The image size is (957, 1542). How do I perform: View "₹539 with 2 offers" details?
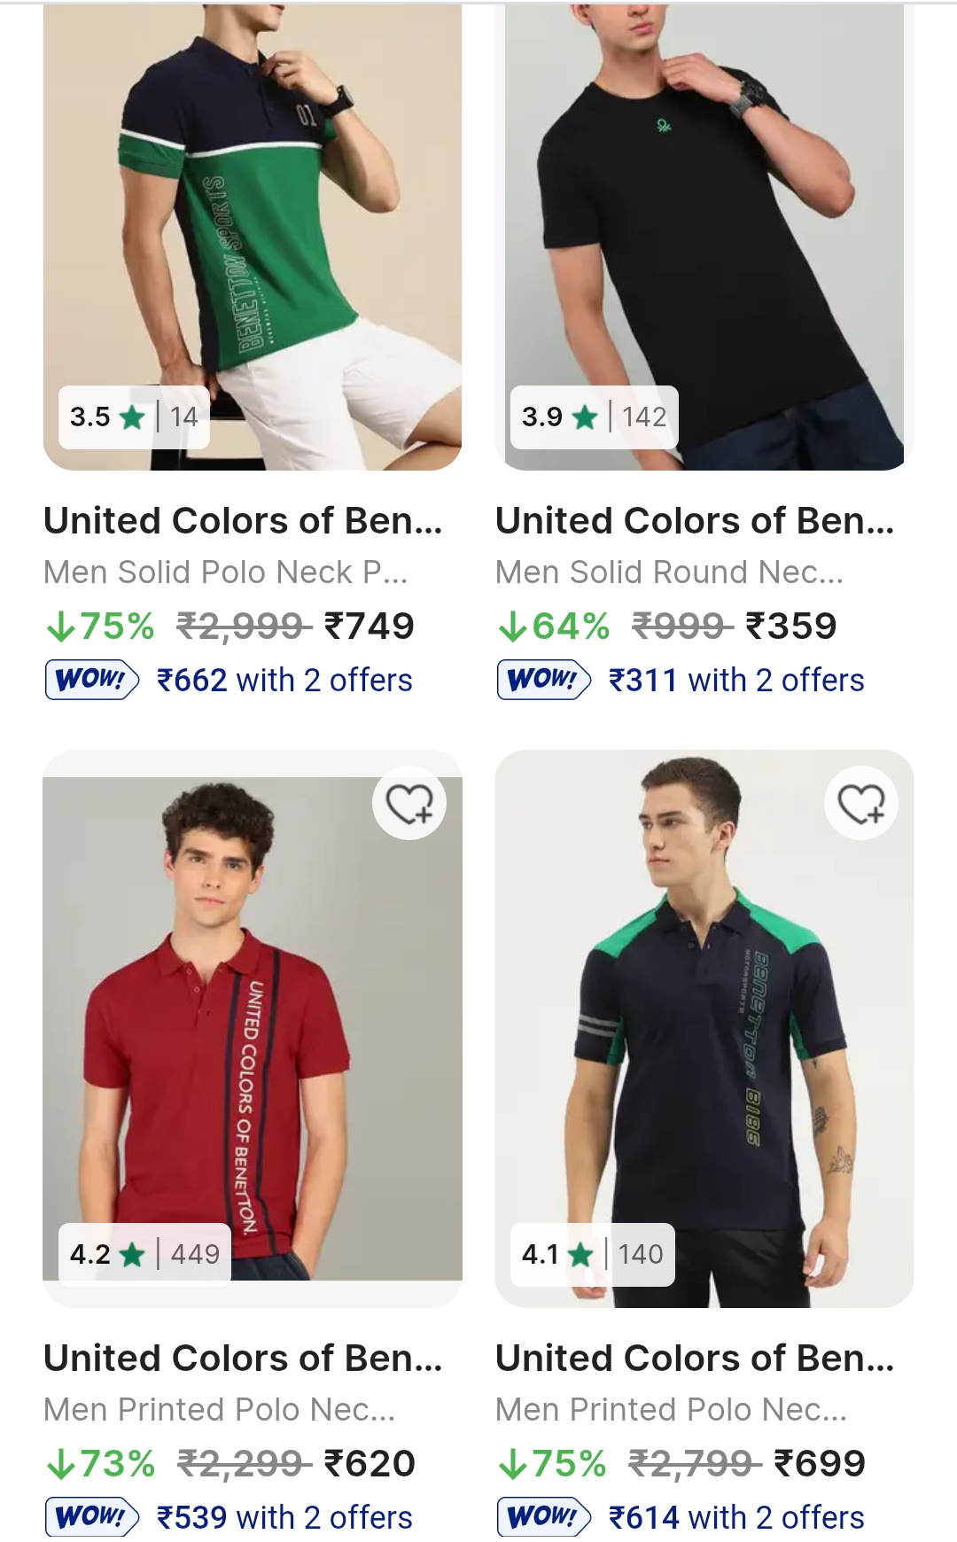(x=284, y=1517)
